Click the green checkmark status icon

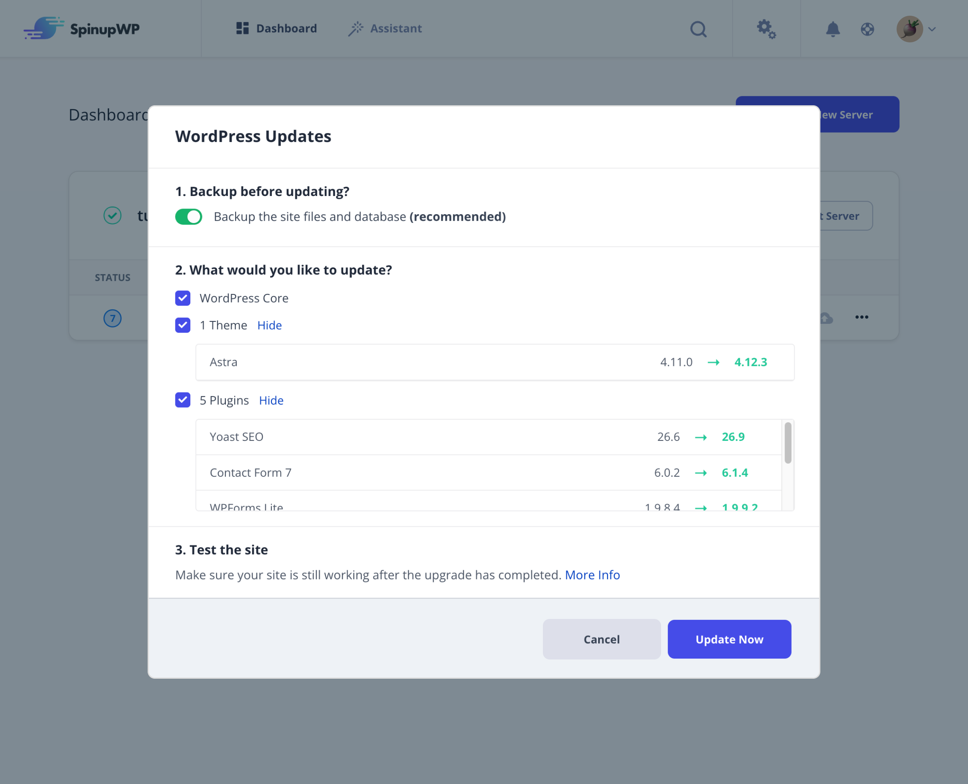(x=113, y=216)
